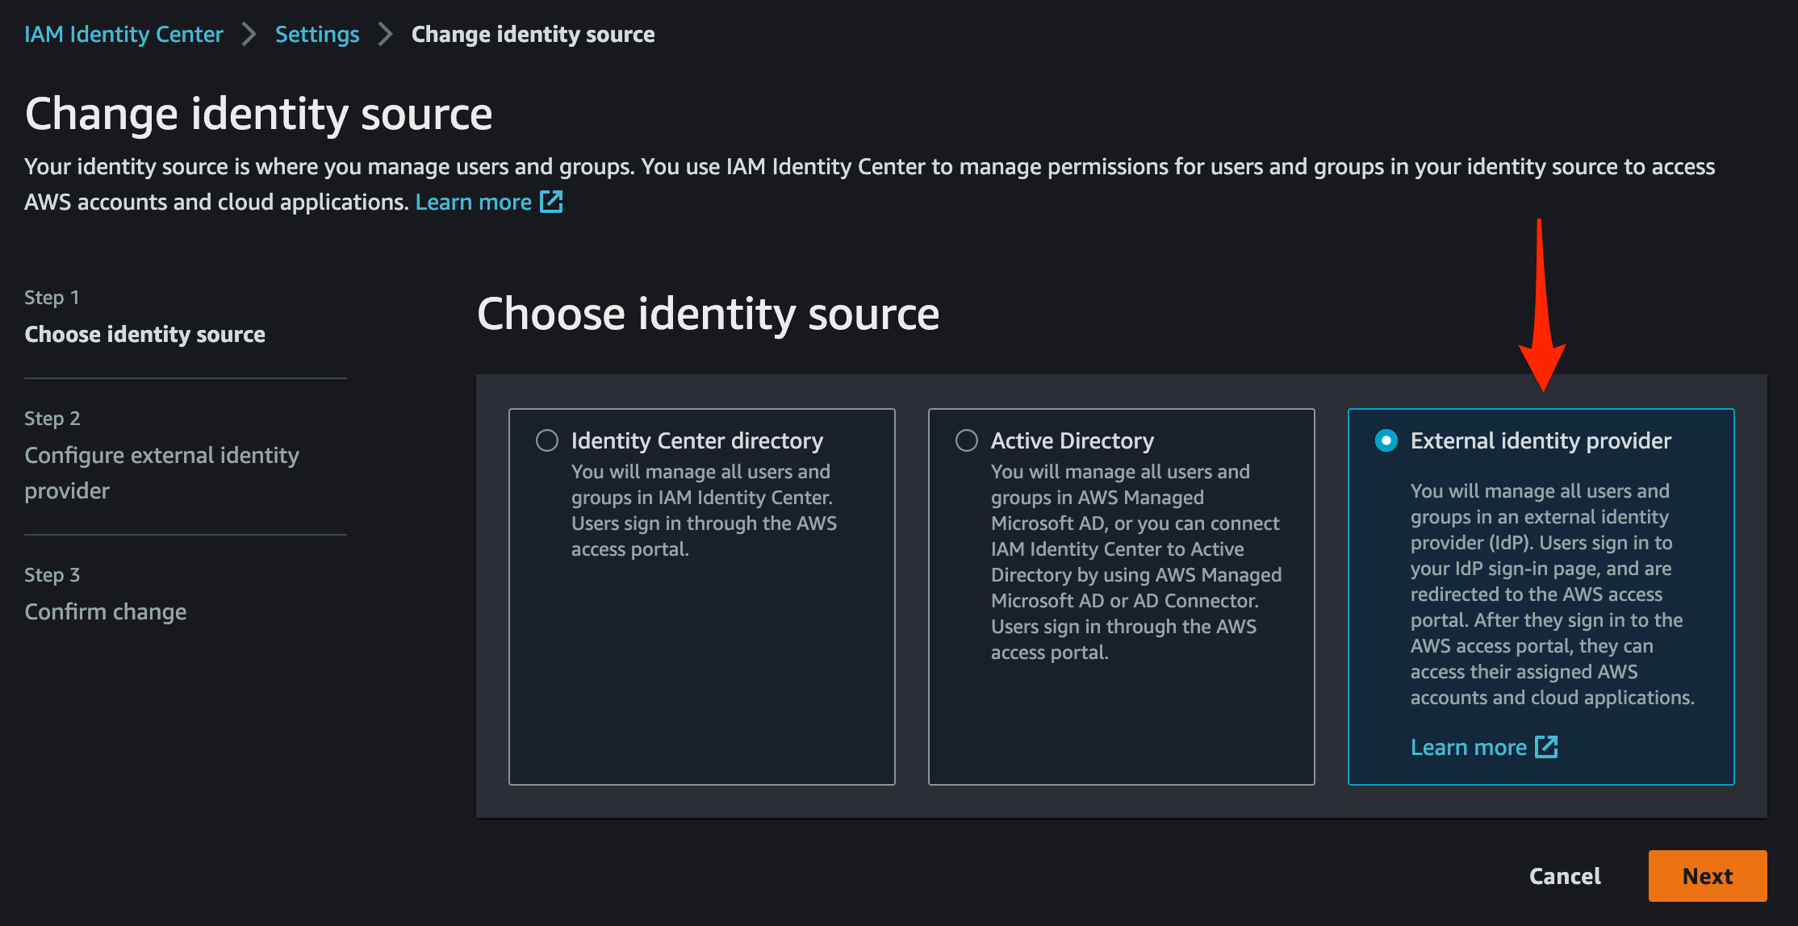The height and width of the screenshot is (926, 1798).
Task: Open the IAM Identity Center breadcrumb link
Action: point(123,34)
